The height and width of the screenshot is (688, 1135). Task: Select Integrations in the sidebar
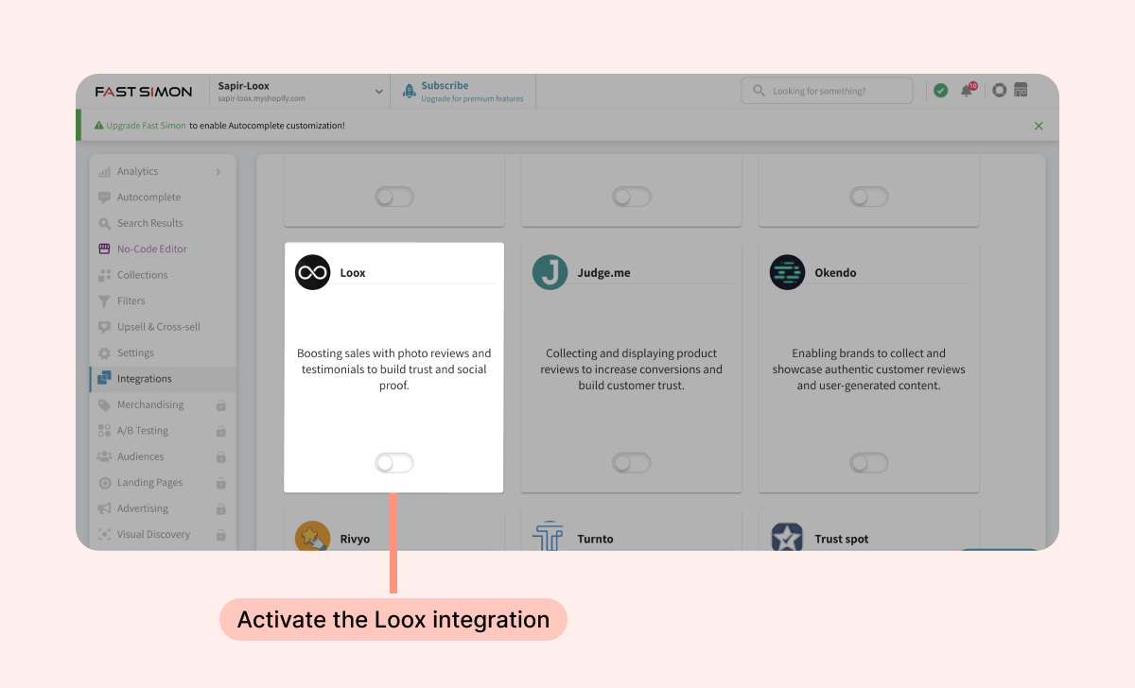click(144, 379)
